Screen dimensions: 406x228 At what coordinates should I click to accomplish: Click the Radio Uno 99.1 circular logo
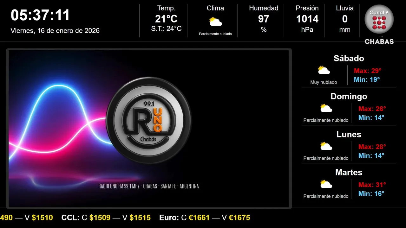pyautogui.click(x=149, y=120)
